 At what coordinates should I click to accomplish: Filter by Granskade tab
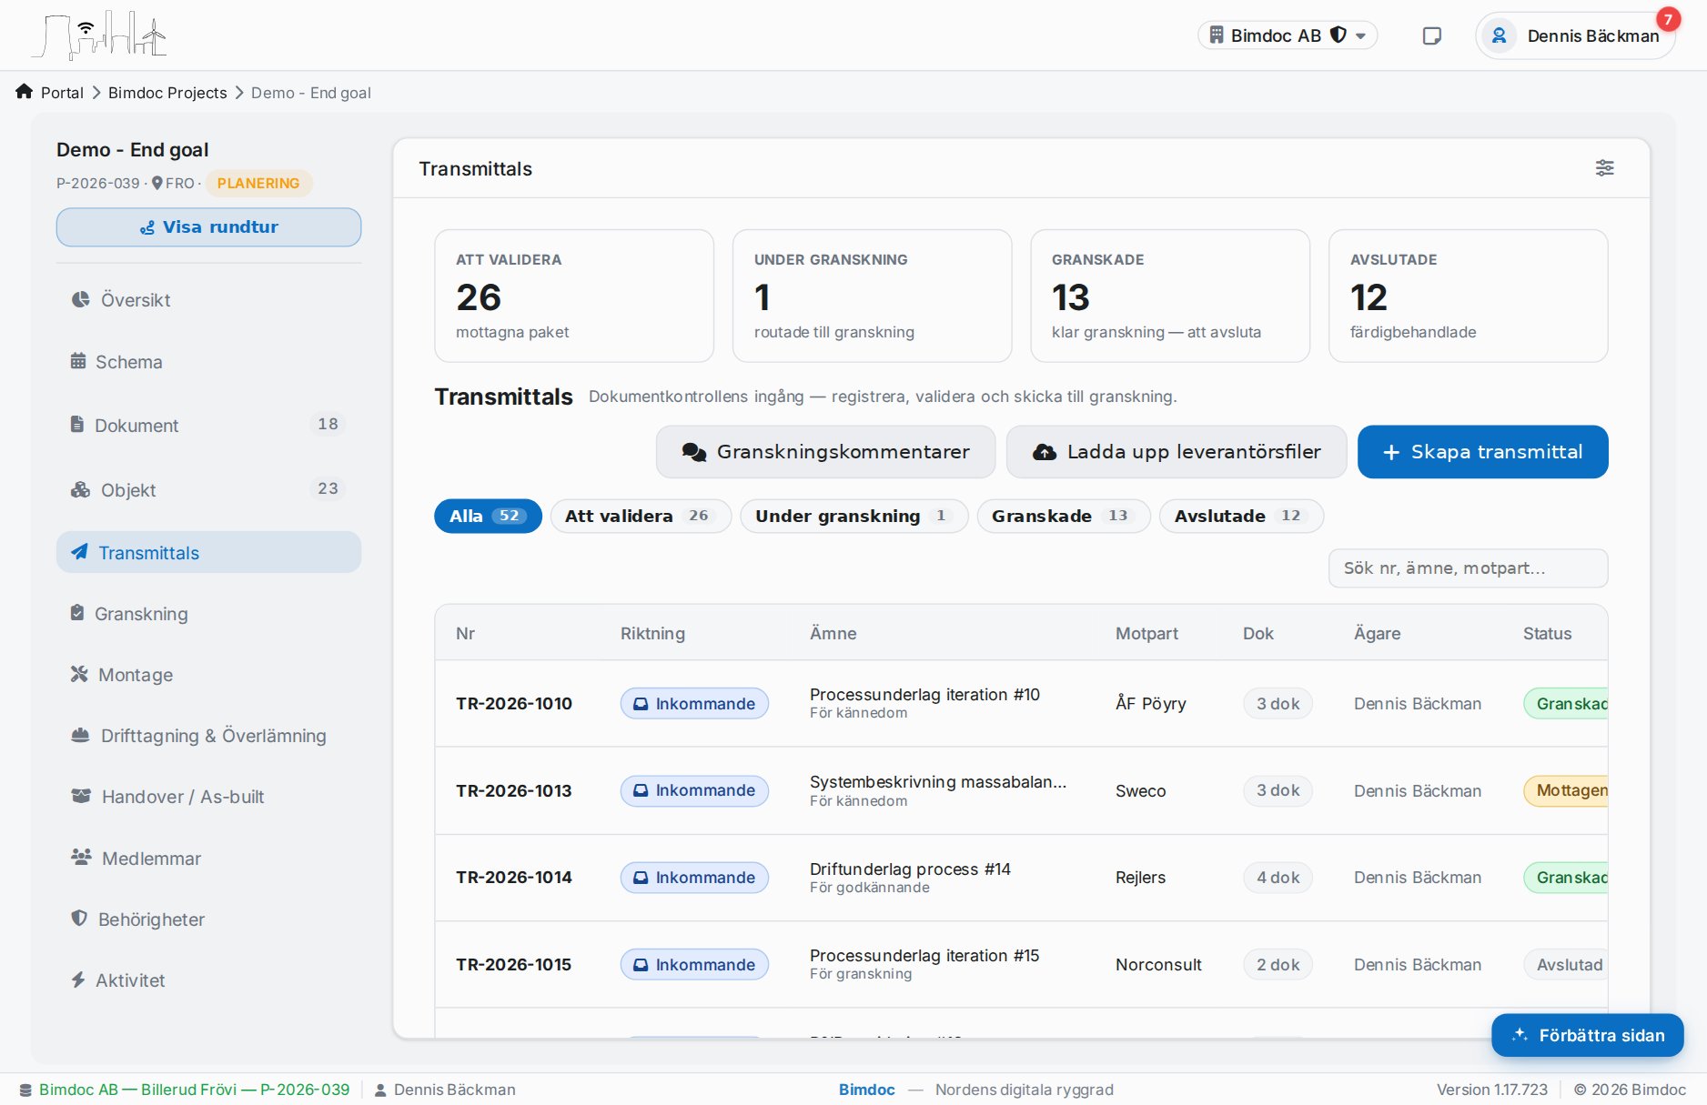coord(1064,516)
